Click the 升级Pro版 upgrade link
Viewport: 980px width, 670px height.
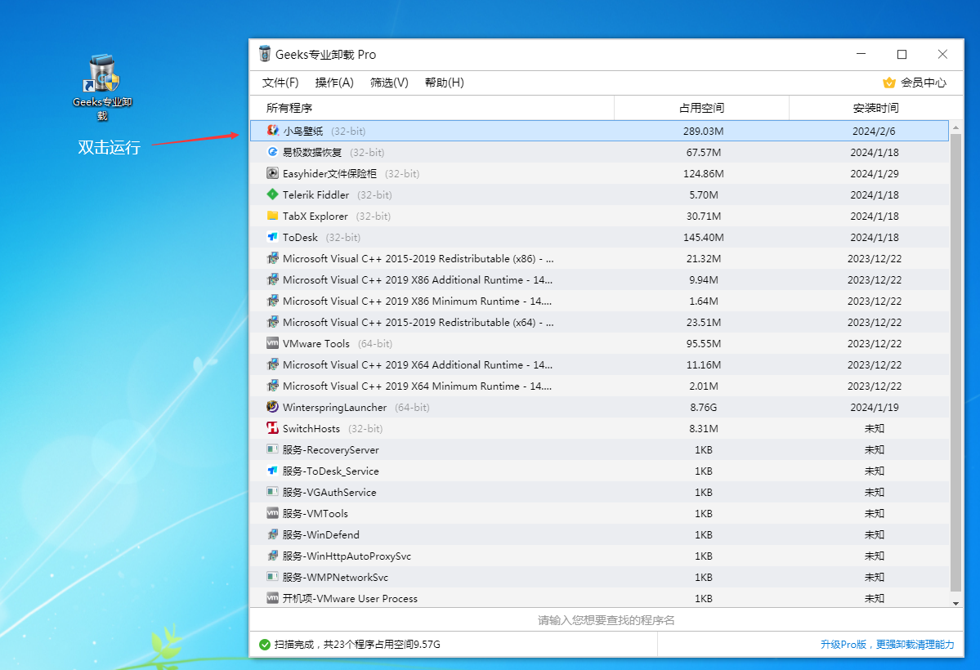pyautogui.click(x=887, y=645)
